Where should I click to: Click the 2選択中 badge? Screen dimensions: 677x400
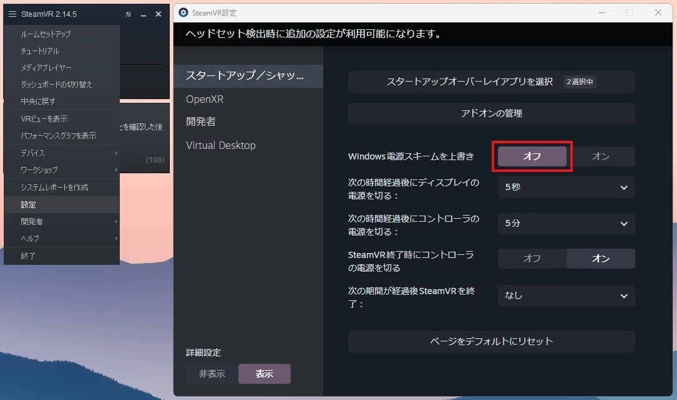point(580,82)
